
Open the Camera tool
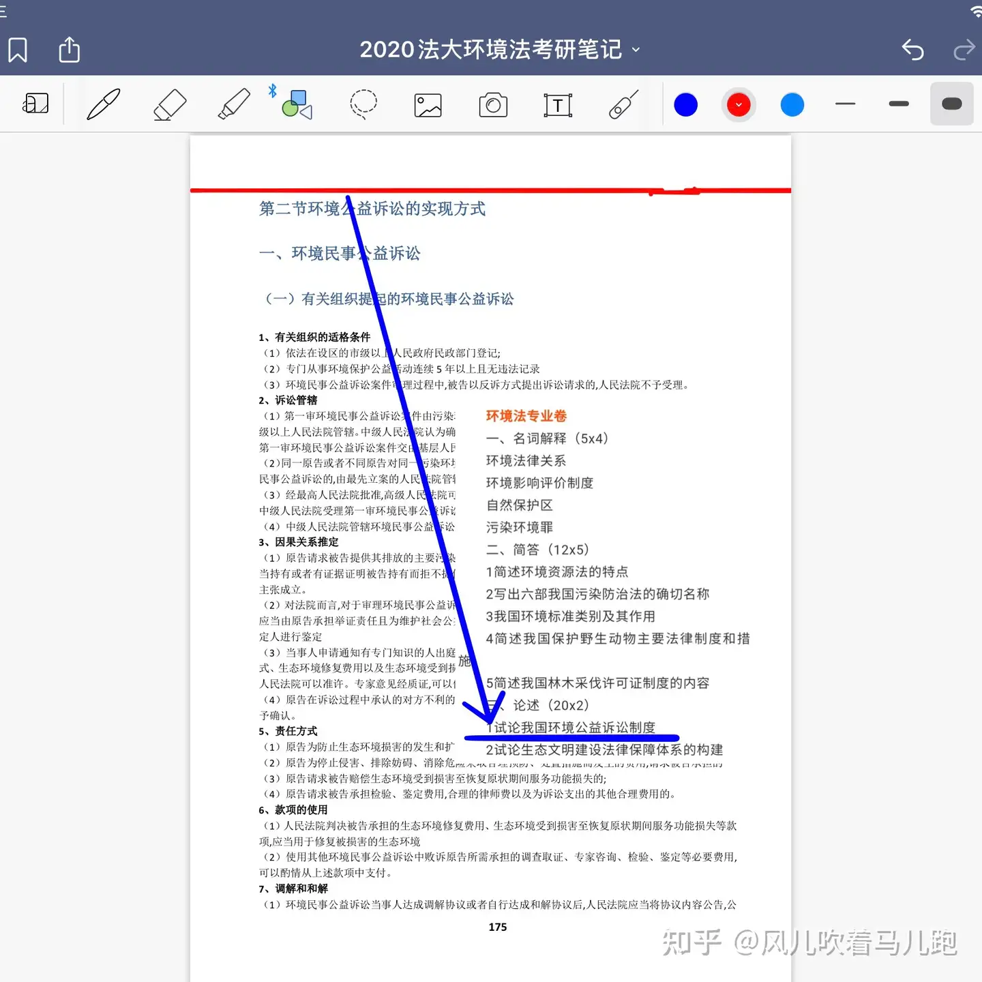(493, 105)
